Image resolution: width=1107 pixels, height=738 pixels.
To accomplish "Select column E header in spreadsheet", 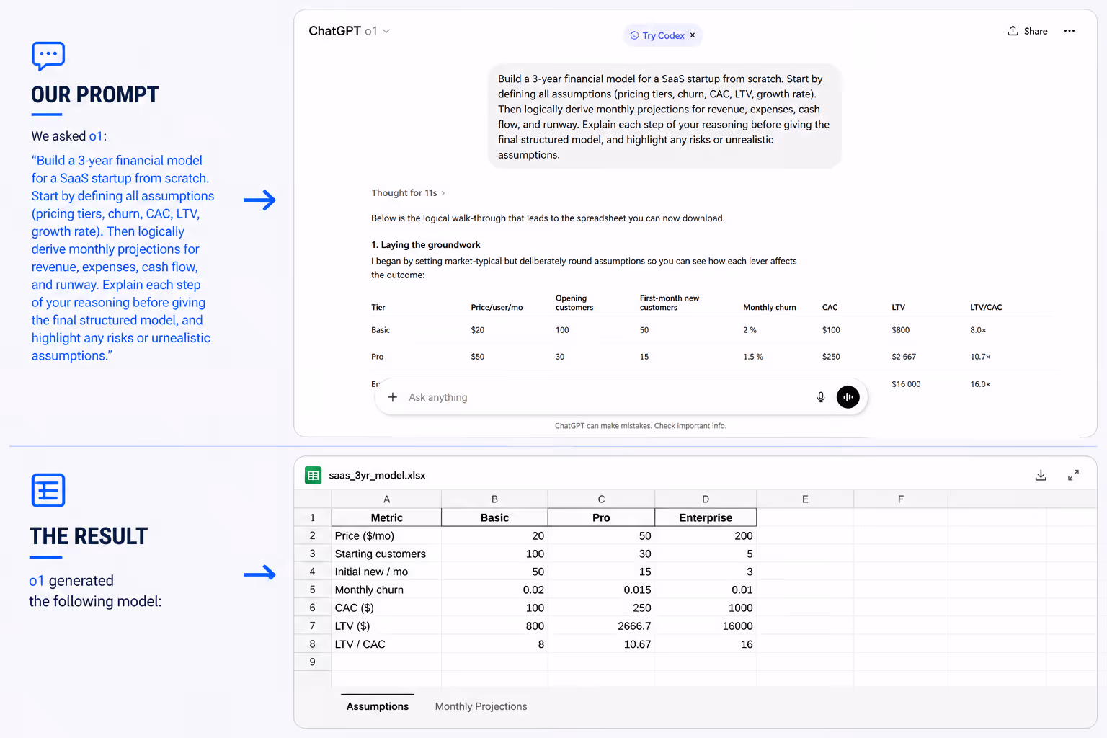I will pyautogui.click(x=805, y=499).
